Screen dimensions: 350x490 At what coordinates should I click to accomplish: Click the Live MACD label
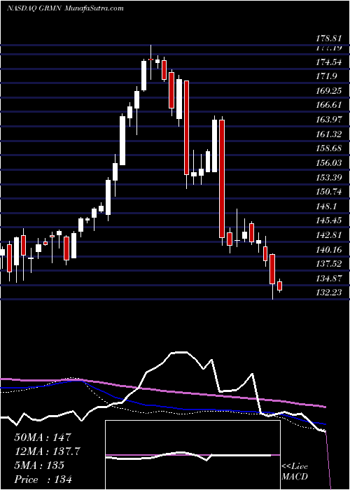coord(295,472)
